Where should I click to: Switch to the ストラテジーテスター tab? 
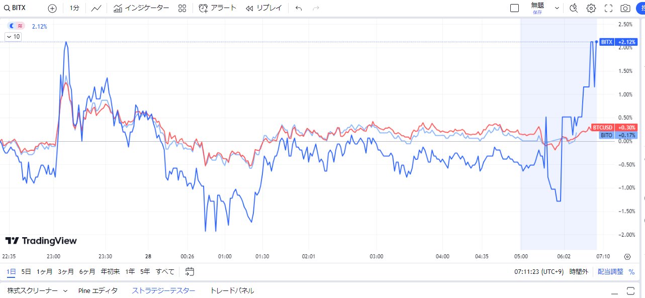[x=163, y=290]
